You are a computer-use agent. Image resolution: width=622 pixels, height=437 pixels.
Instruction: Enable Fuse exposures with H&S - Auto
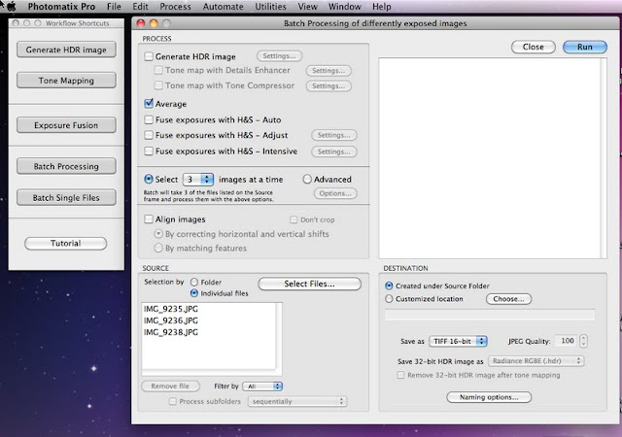tap(149, 119)
